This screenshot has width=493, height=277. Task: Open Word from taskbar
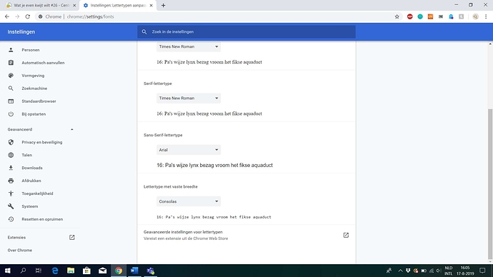134,271
